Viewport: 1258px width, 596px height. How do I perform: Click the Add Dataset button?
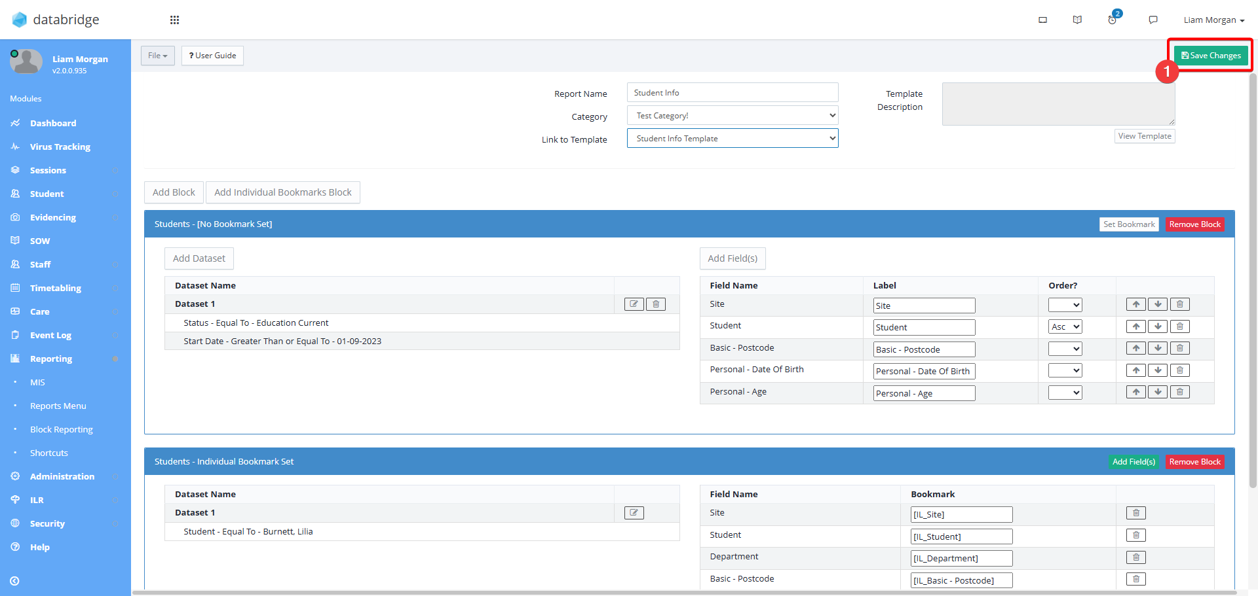point(199,258)
